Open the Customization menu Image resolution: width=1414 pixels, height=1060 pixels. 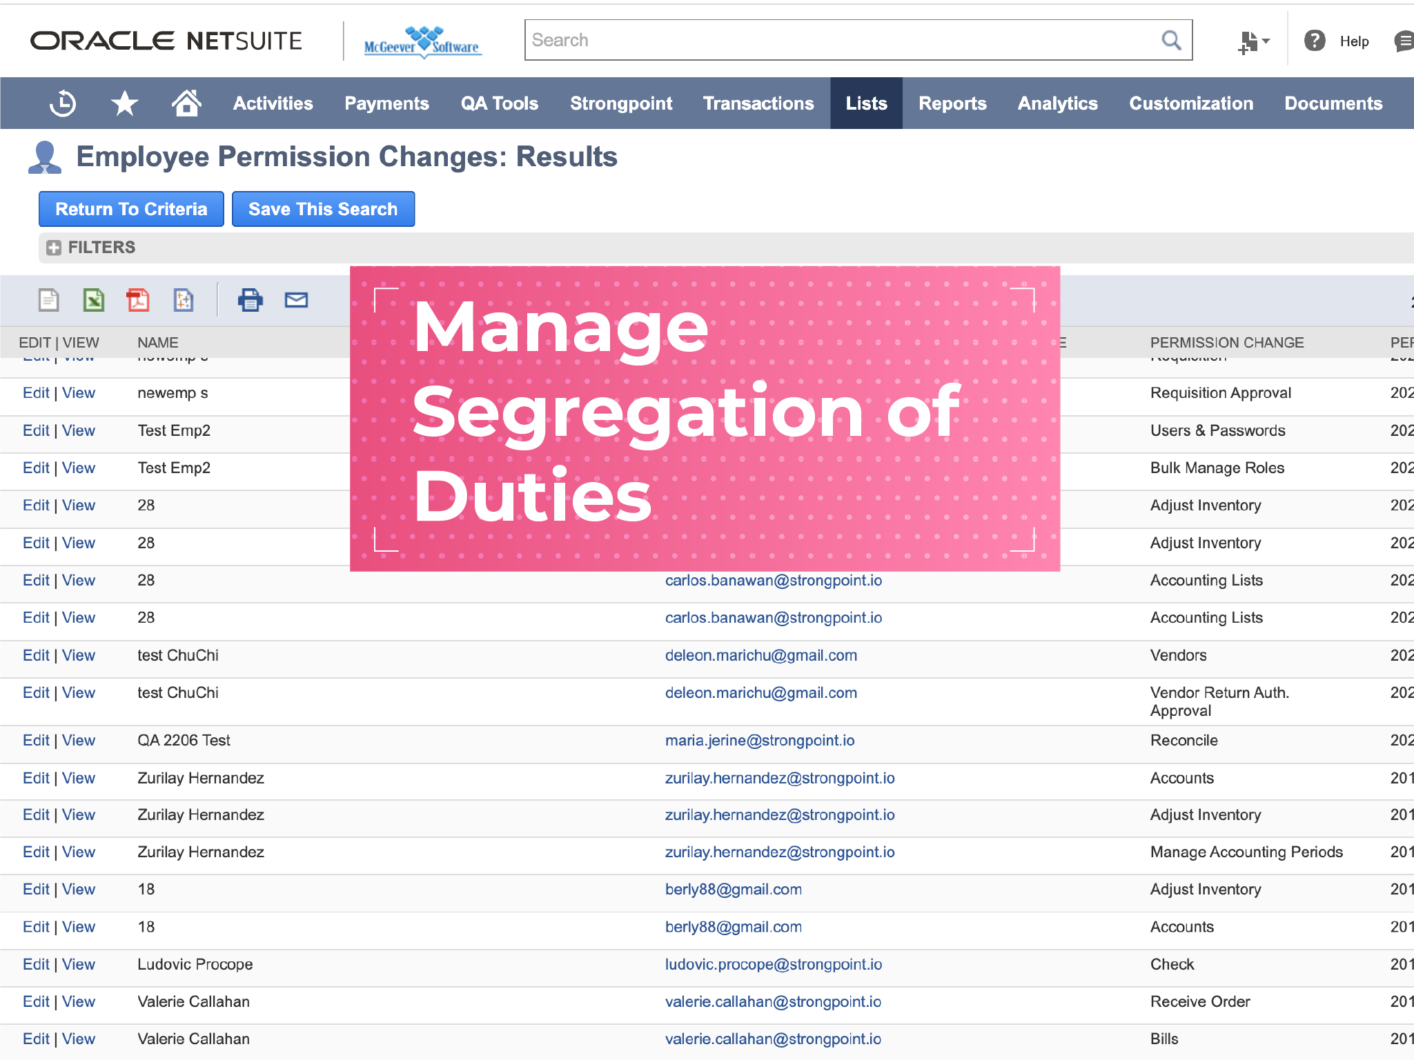pyautogui.click(x=1190, y=103)
